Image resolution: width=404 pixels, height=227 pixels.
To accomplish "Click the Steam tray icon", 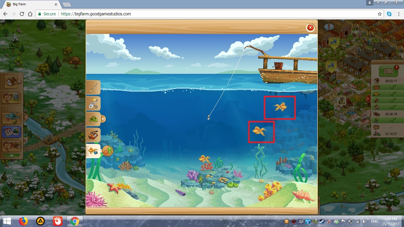I will [322, 221].
